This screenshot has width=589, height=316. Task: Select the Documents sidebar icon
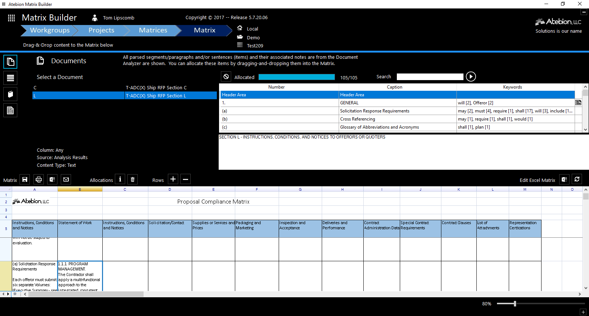pos(10,62)
